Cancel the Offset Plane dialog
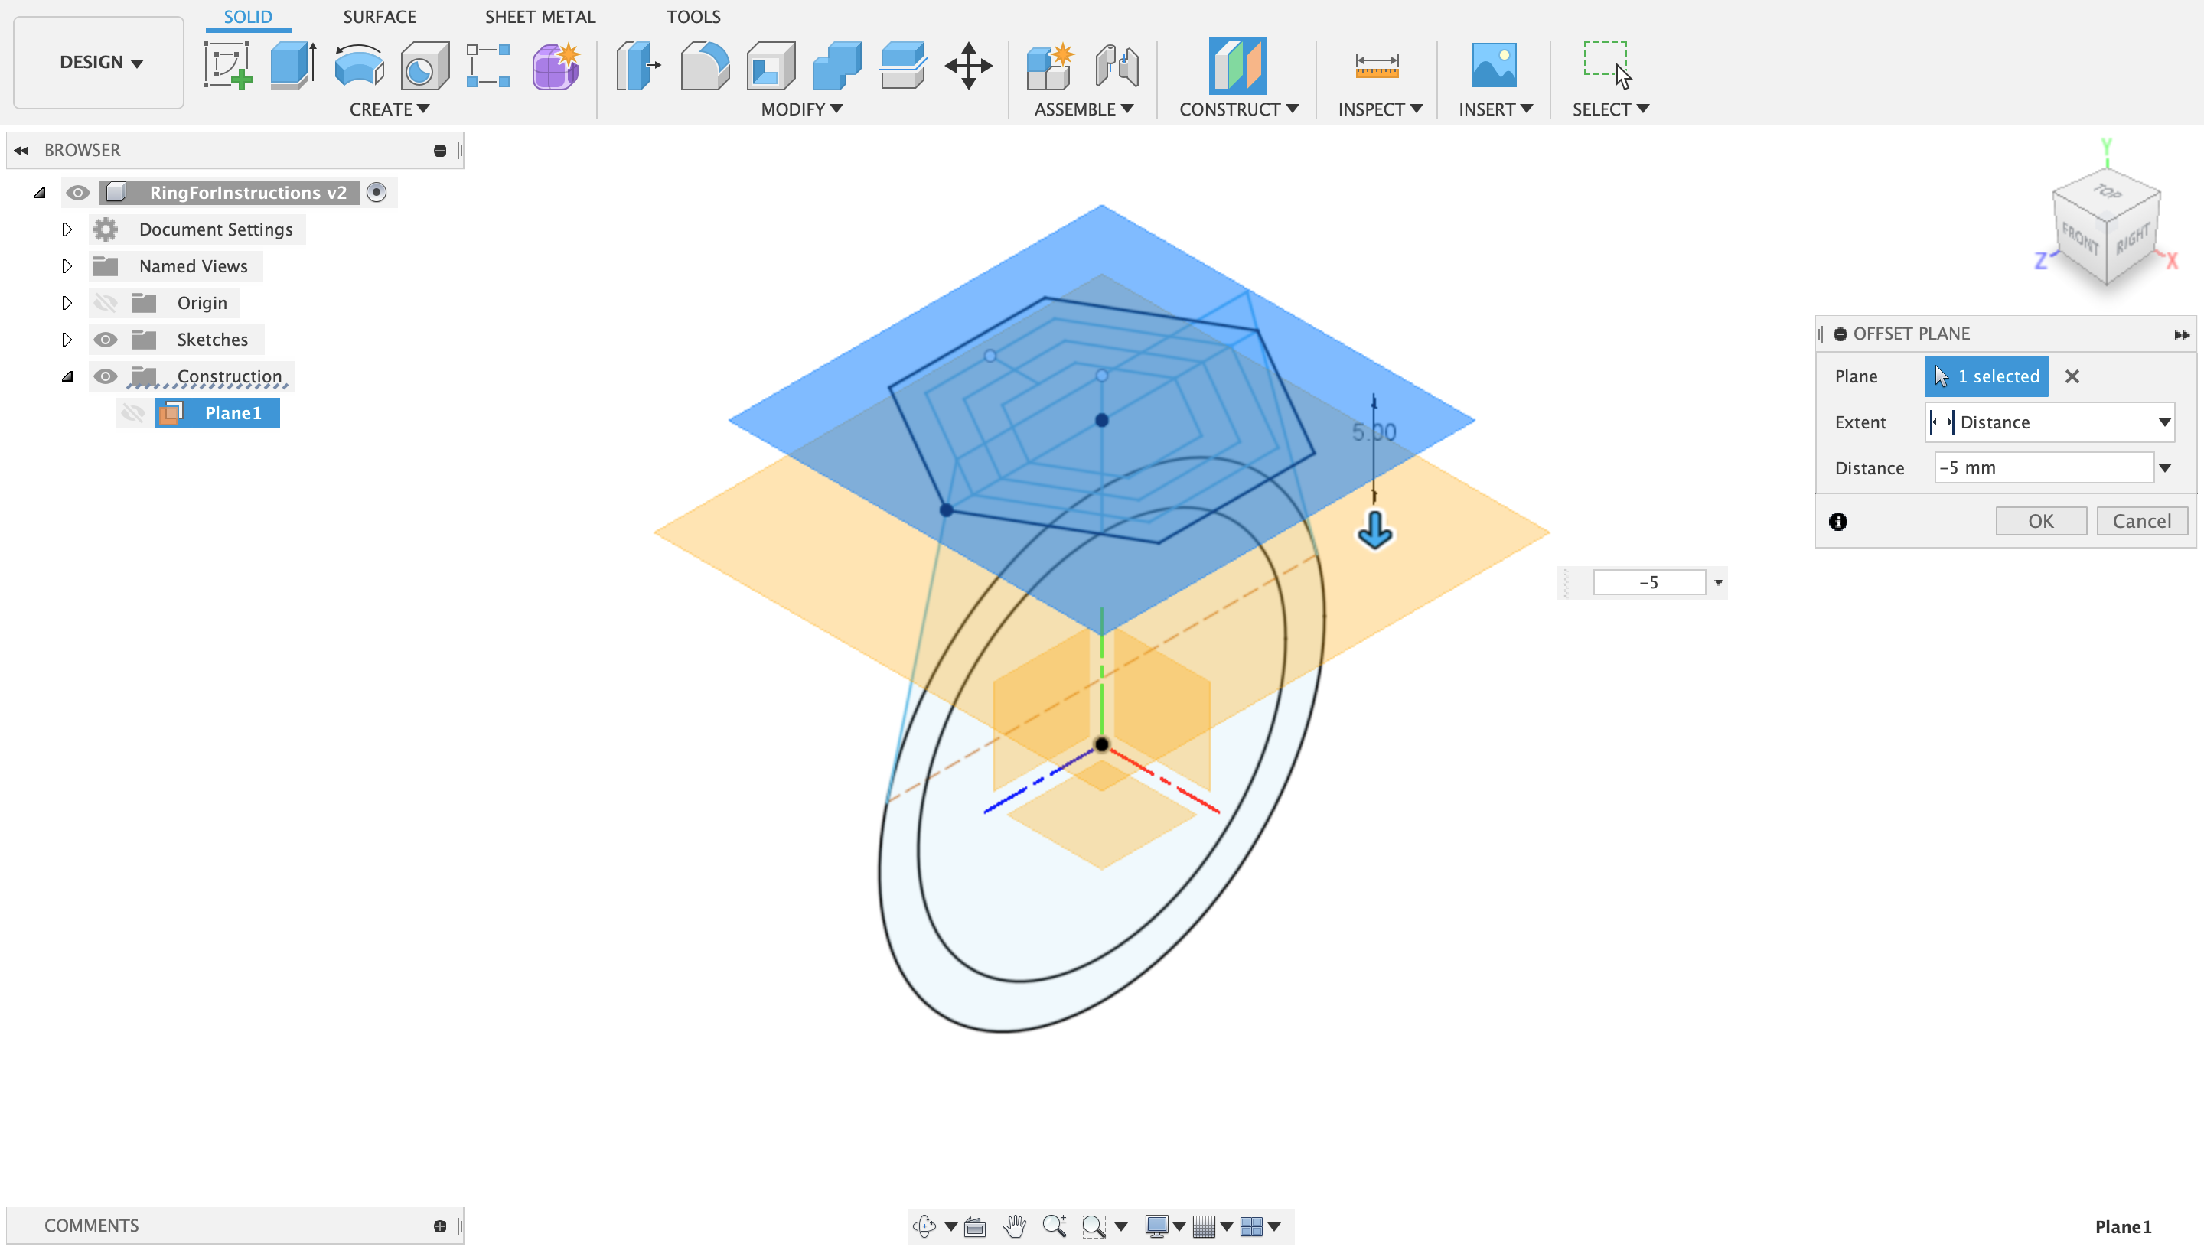 [2141, 521]
